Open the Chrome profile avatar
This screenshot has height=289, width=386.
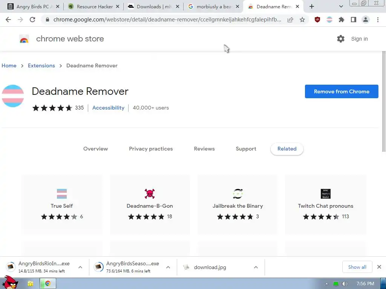(366, 20)
